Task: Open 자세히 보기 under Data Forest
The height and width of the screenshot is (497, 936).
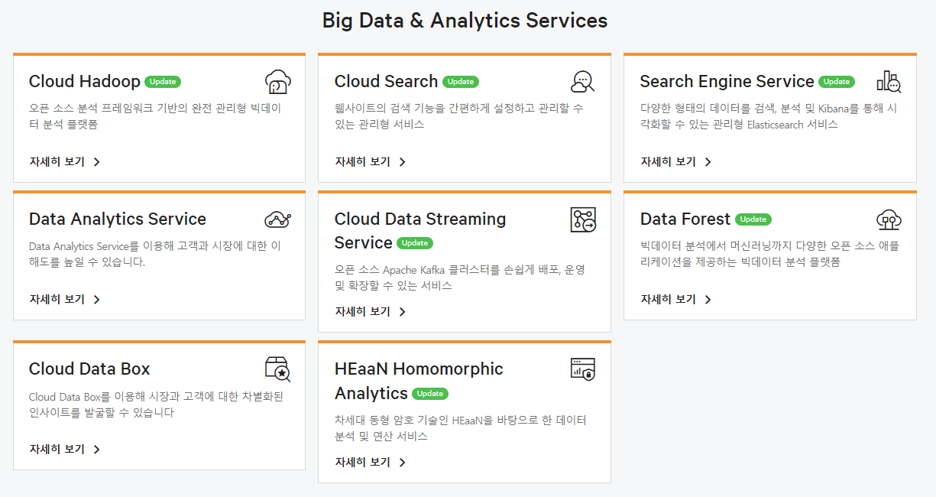Action: point(676,300)
